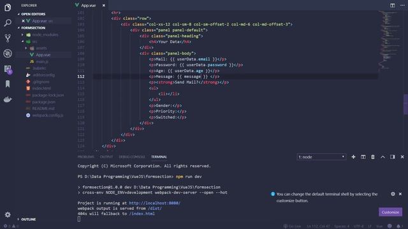Switch to the Debug Console tab
Viewport: 408px width, 229px height.
pos(132,157)
